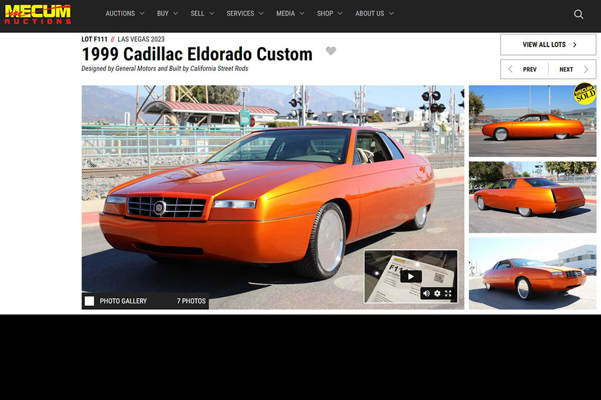Expand the Services menu
The height and width of the screenshot is (400, 601).
245,14
